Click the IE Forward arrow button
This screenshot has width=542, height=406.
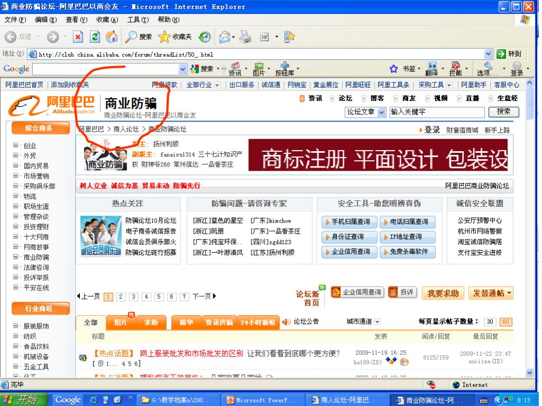[53, 36]
